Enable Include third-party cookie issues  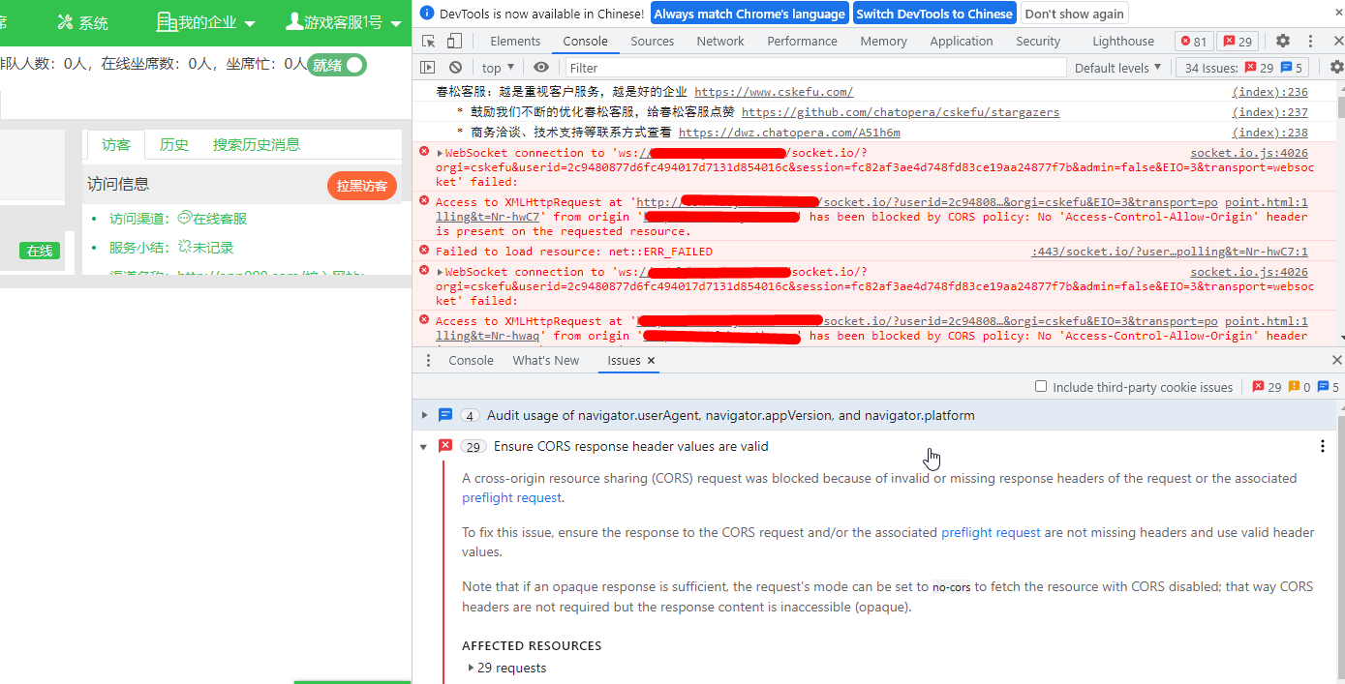[1042, 386]
